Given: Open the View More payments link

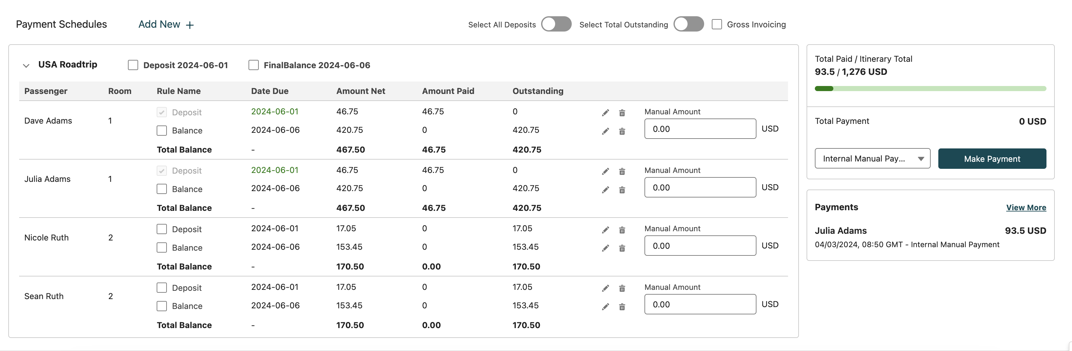Looking at the screenshot, I should [x=1026, y=207].
